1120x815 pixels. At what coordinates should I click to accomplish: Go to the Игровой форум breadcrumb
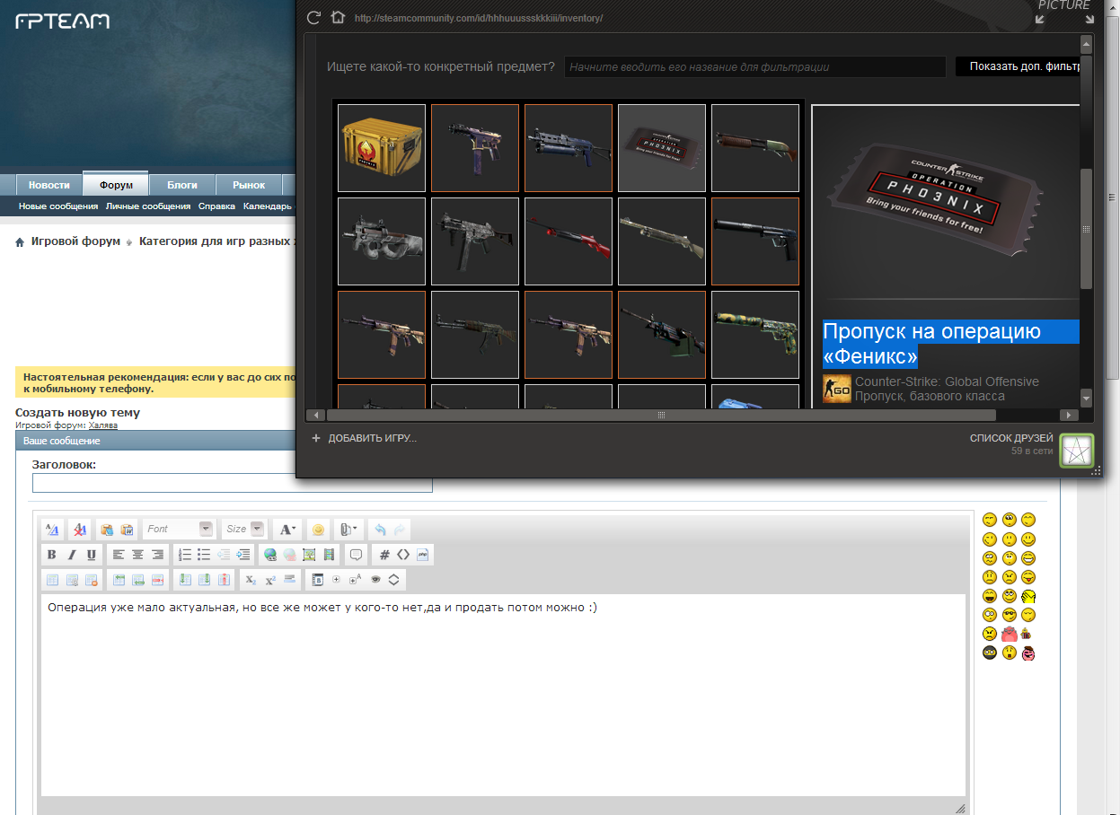click(x=75, y=241)
